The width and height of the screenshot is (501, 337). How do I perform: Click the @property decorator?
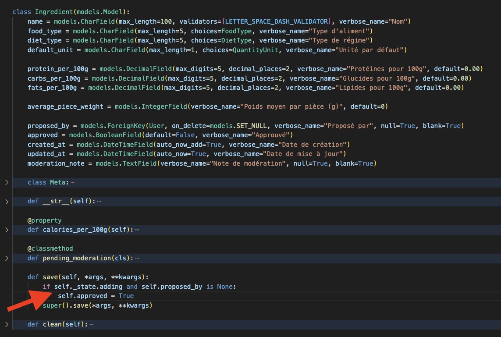44,220
